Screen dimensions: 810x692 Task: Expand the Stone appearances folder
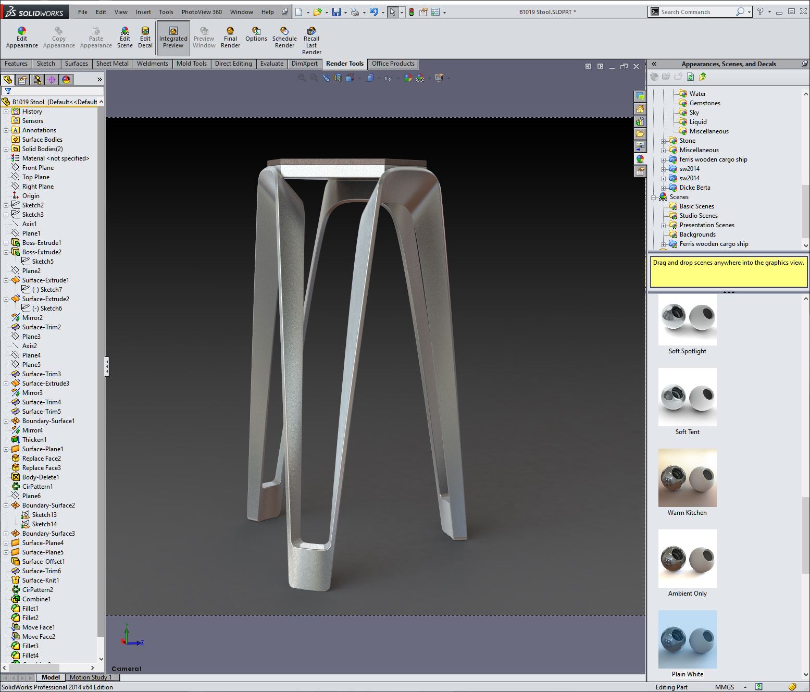(x=664, y=141)
